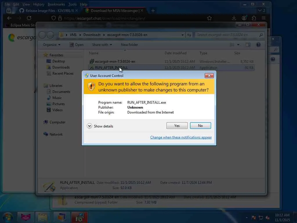Open browser Bookmarks menu
Screen dimensions: 297x223
pyautogui.click(x=56, y=4)
